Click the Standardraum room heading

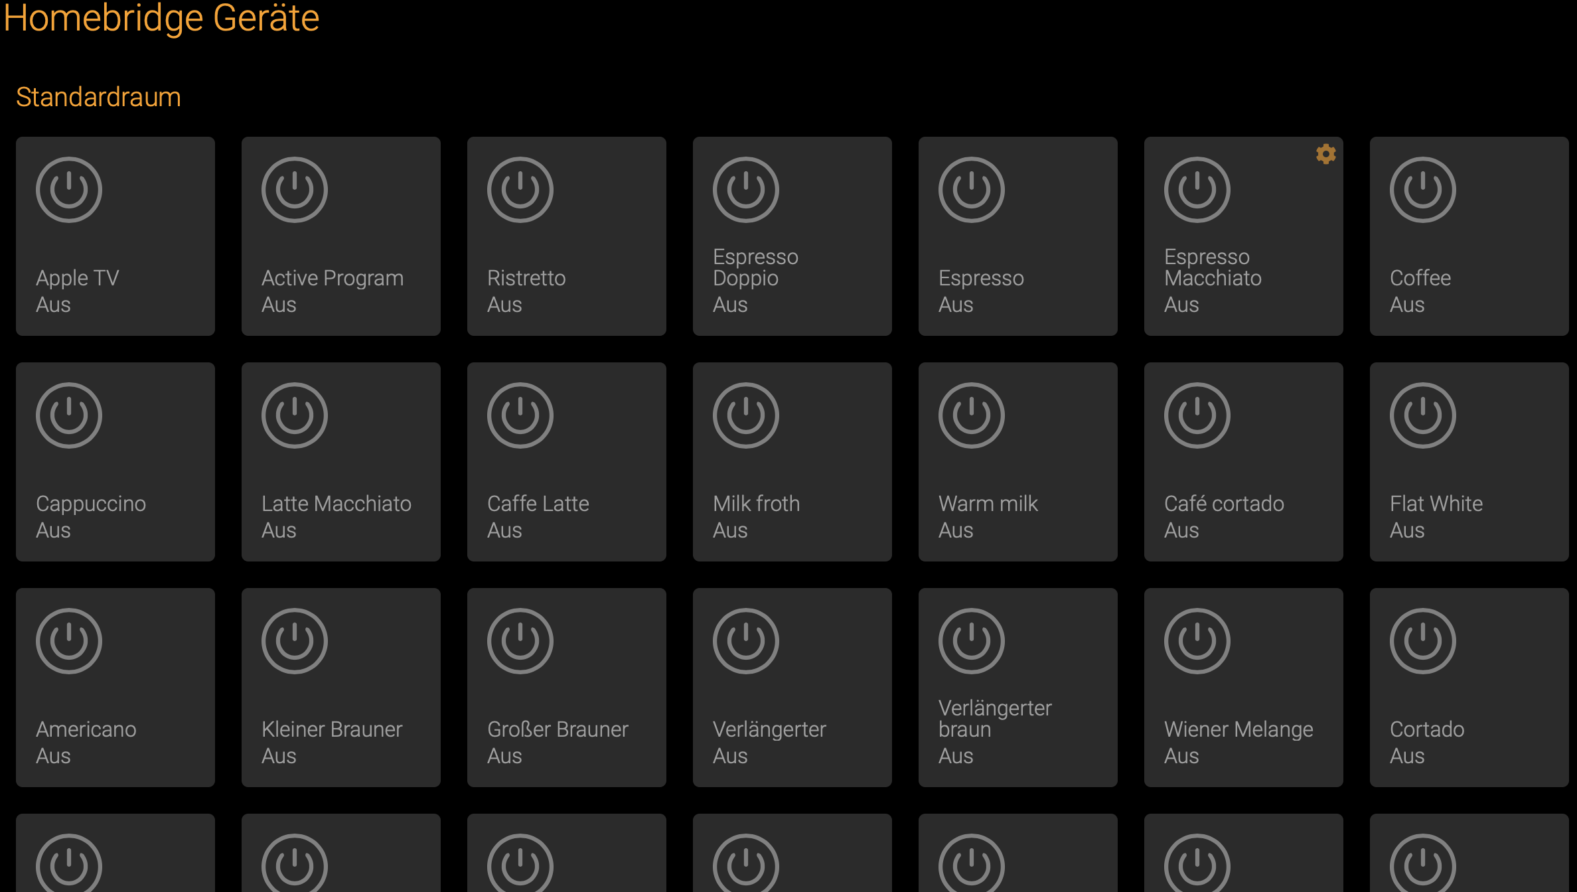[x=98, y=98]
